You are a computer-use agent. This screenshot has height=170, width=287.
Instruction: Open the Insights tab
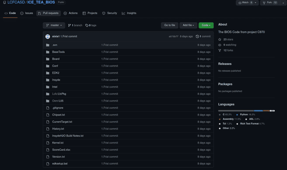pos(129,13)
